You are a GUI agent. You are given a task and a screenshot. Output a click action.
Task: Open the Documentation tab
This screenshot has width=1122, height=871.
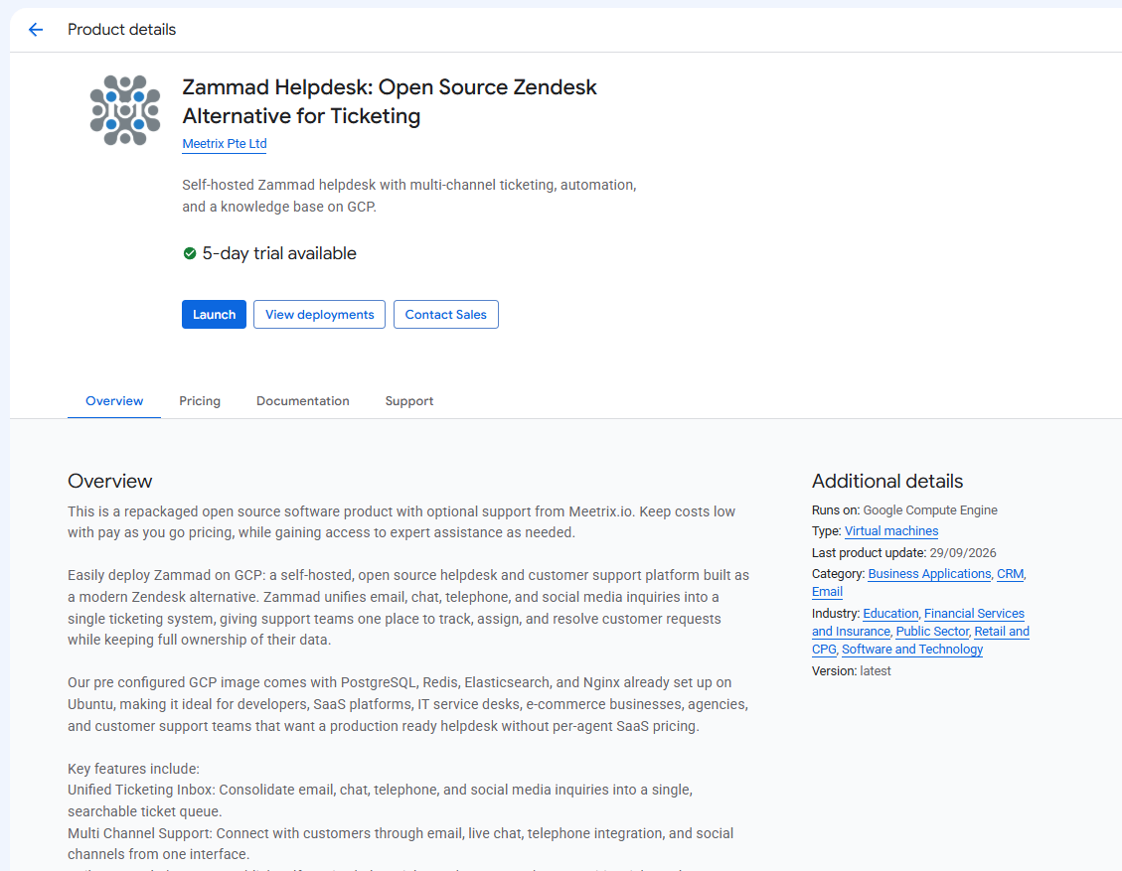point(303,401)
